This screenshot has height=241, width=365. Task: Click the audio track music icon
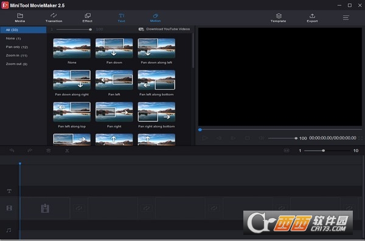[x=9, y=230]
